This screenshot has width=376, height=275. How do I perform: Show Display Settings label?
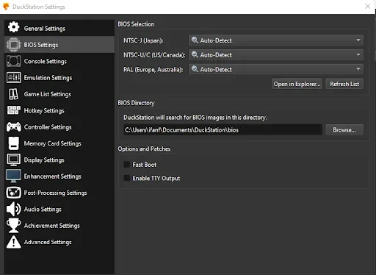[x=44, y=160]
